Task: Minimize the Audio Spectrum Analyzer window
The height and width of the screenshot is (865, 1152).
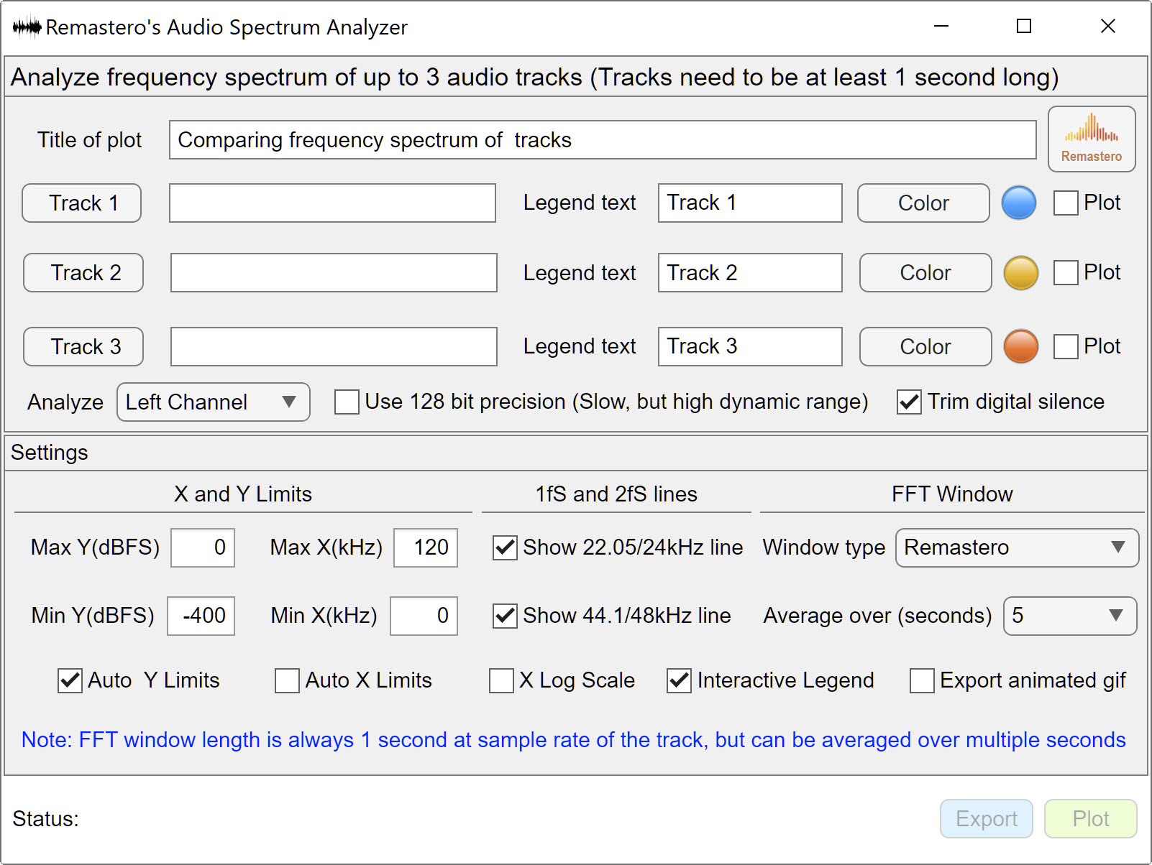Action: 941,27
